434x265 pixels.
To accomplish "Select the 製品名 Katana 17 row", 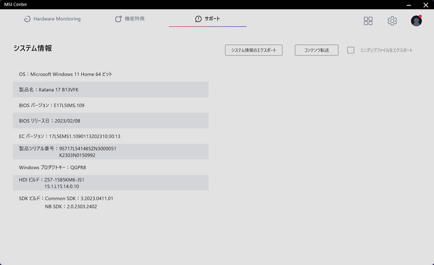I will [111, 89].
